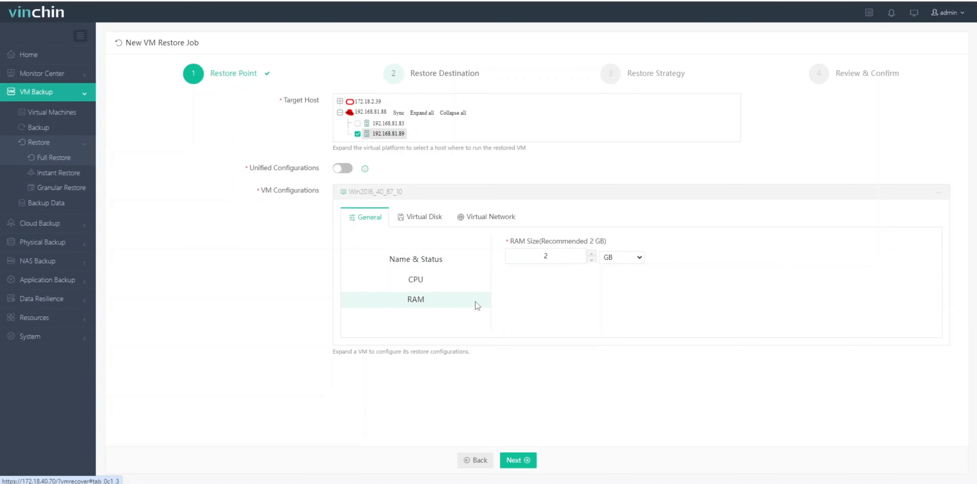This screenshot has height=484, width=977.
Task: Click Collapse all in host tree
Action: [453, 113]
